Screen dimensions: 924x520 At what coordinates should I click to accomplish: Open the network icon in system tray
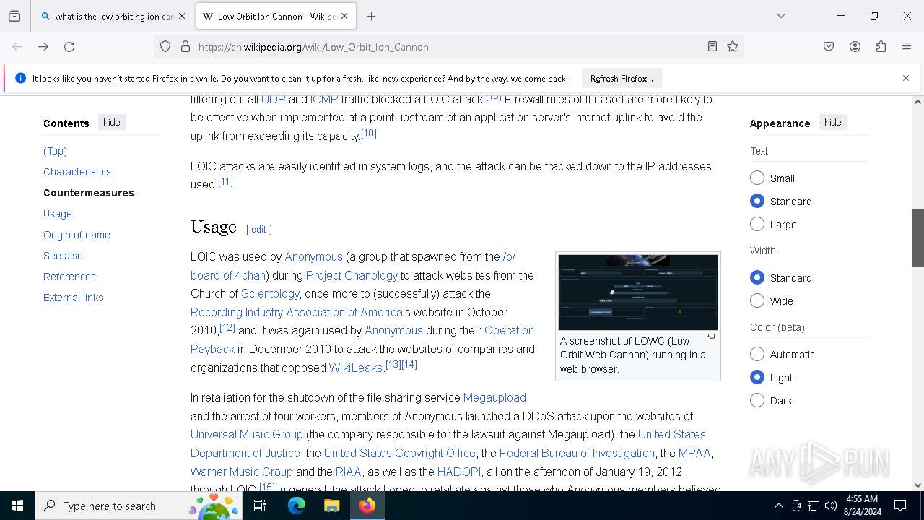point(814,506)
